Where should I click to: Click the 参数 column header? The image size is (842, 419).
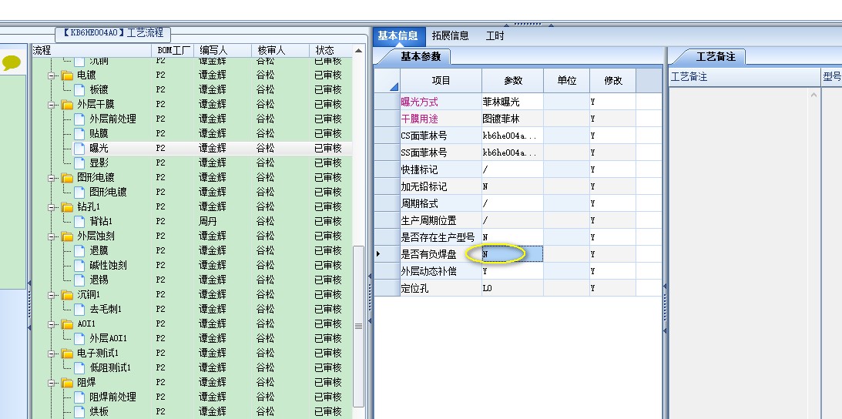pos(513,81)
